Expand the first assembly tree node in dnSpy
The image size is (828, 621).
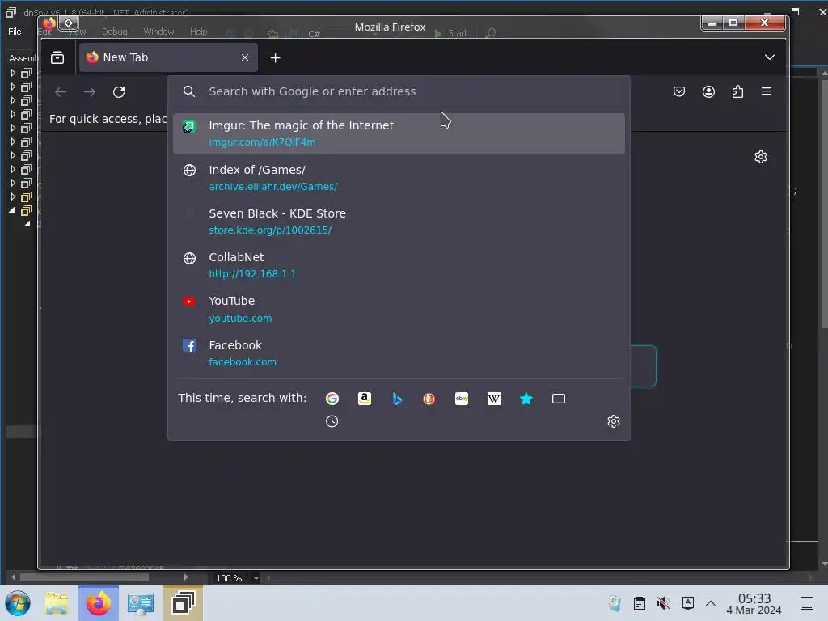tap(13, 73)
